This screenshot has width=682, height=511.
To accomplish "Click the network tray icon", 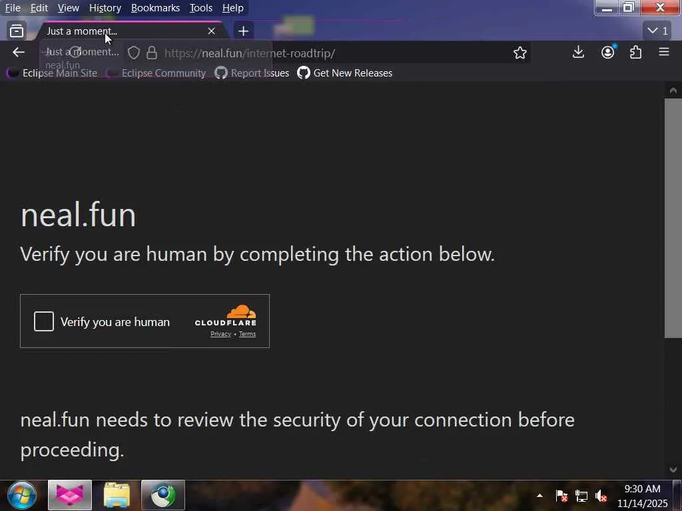I will point(581,496).
